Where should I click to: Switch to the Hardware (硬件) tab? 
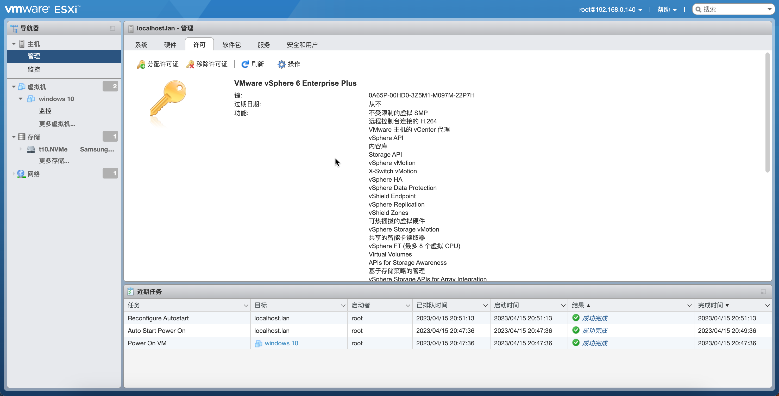tap(170, 45)
